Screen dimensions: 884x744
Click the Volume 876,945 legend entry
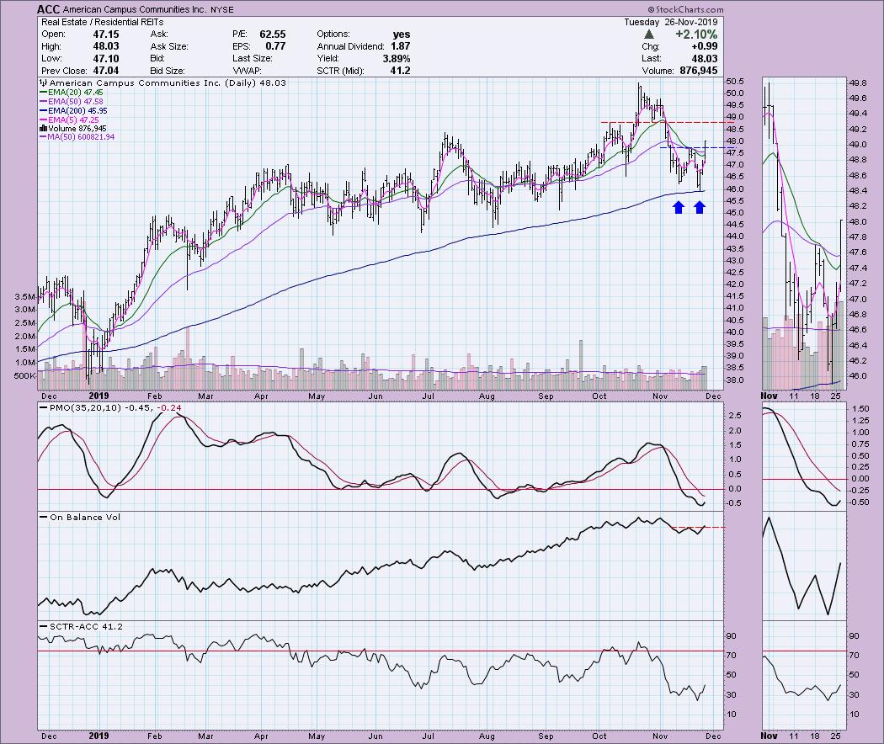tap(72, 129)
